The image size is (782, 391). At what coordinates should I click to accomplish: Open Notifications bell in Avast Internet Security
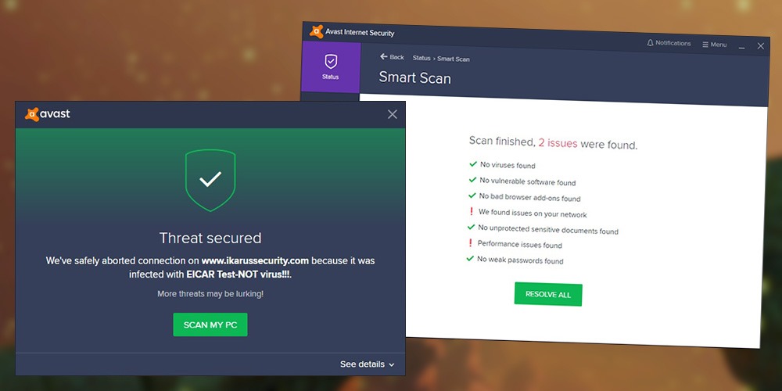[669, 43]
